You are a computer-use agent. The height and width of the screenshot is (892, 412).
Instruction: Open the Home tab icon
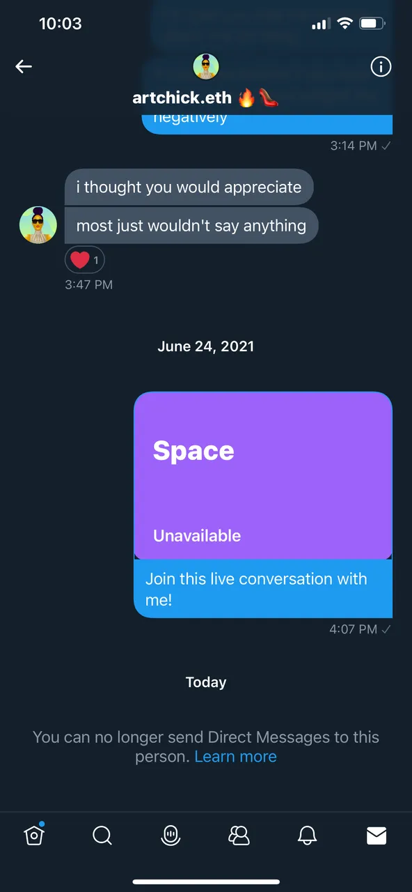[x=35, y=834]
